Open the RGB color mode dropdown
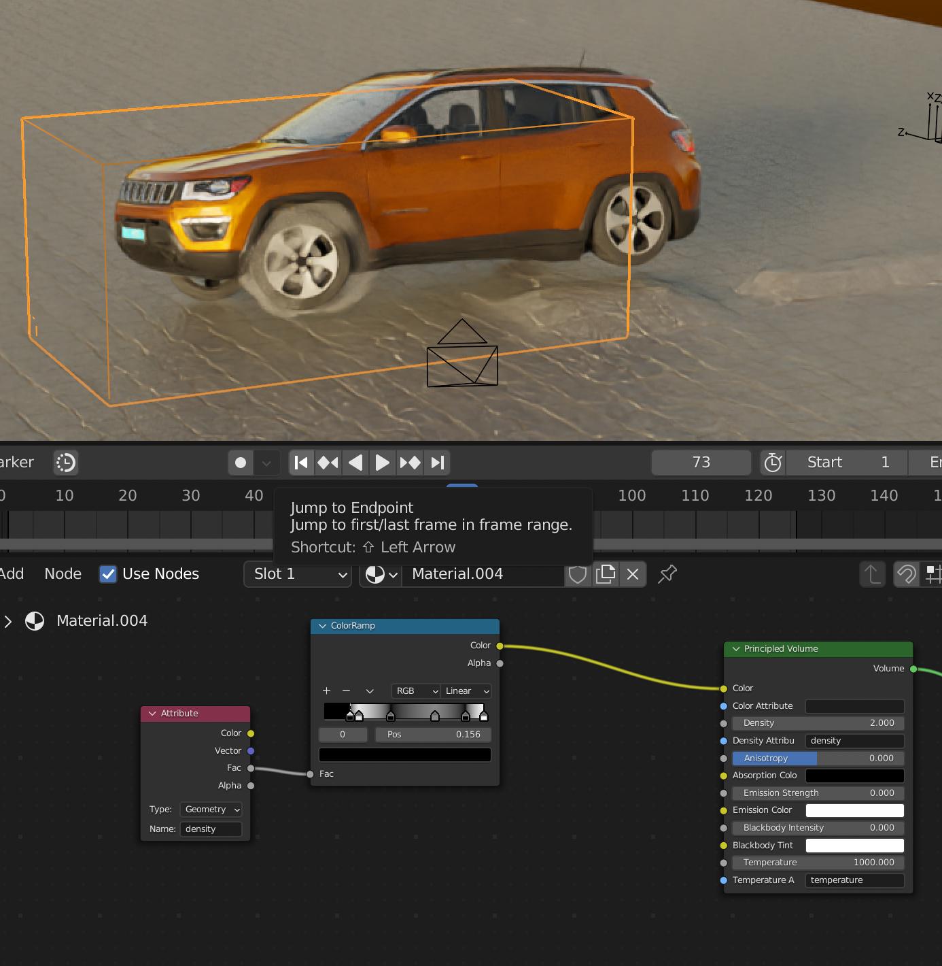This screenshot has width=942, height=966. pyautogui.click(x=417, y=691)
